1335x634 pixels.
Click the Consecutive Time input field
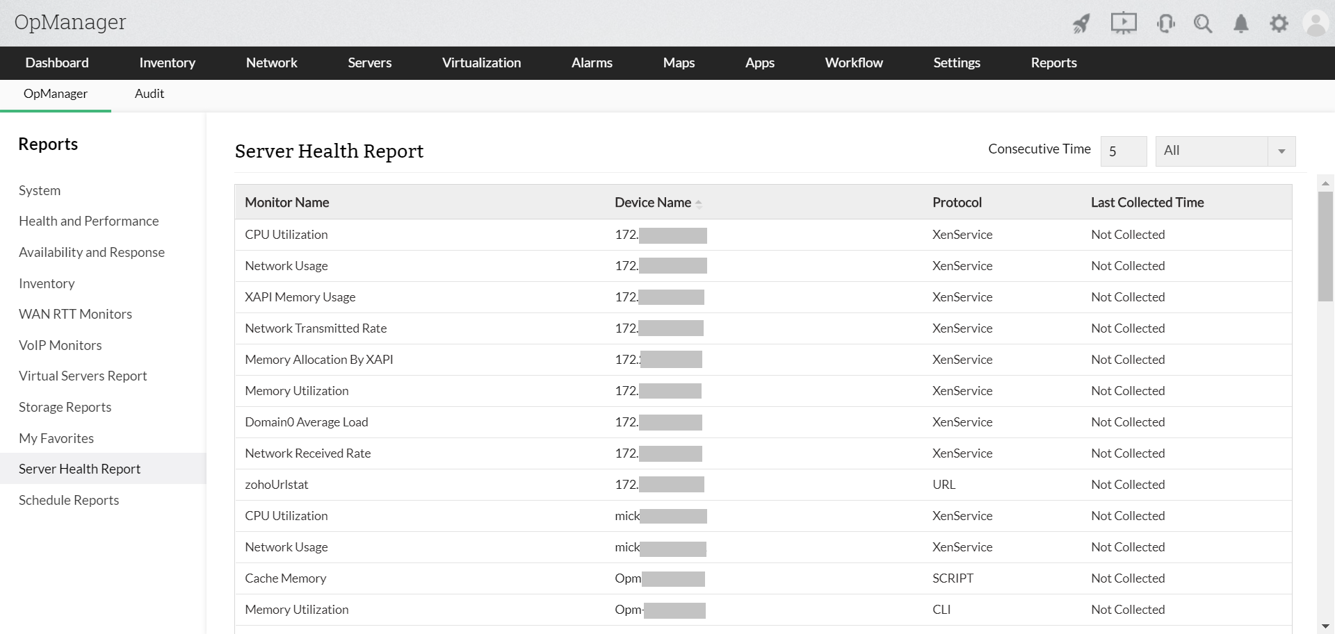pyautogui.click(x=1123, y=151)
